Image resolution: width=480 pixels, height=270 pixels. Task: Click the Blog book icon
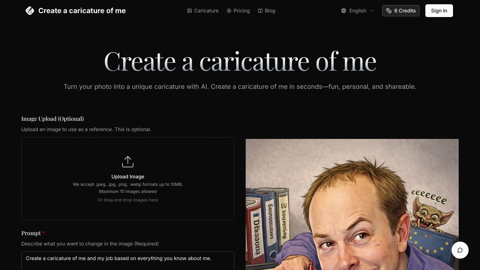tap(260, 11)
